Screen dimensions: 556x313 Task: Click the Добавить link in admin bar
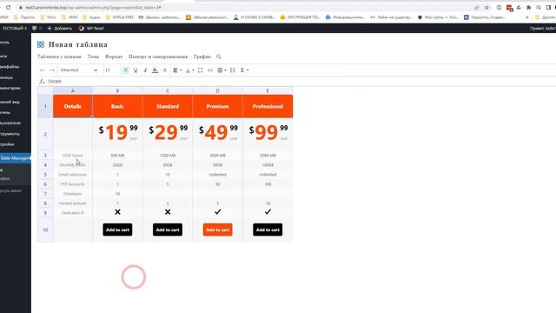[x=60, y=28]
